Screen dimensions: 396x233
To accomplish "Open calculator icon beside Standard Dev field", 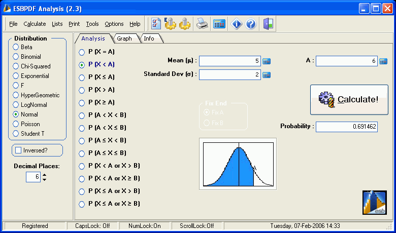I will point(267,75).
